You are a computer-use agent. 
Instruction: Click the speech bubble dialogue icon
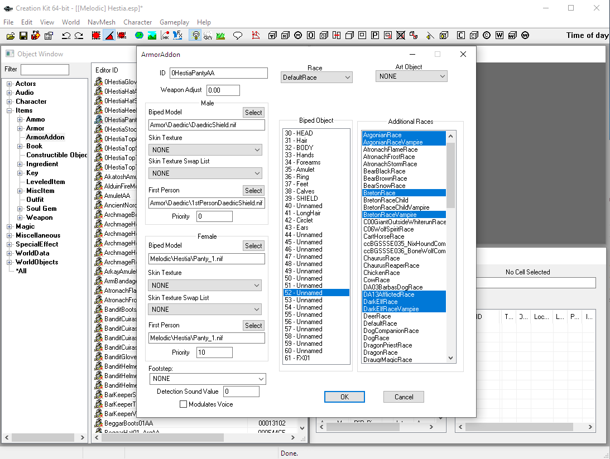[238, 36]
